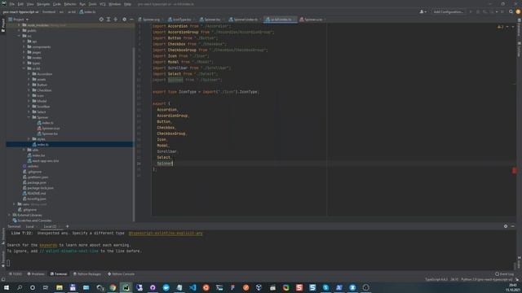This screenshot has width=522, height=293.
Task: Open the Project view dropdown
Action: (19, 20)
